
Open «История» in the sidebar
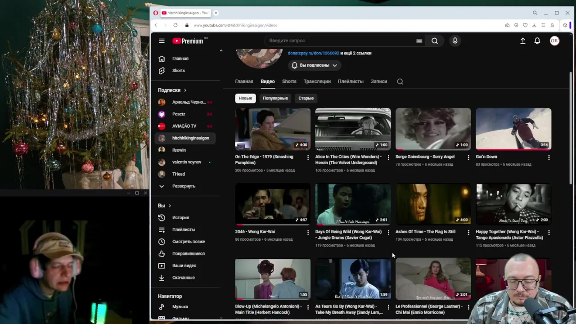185,218
